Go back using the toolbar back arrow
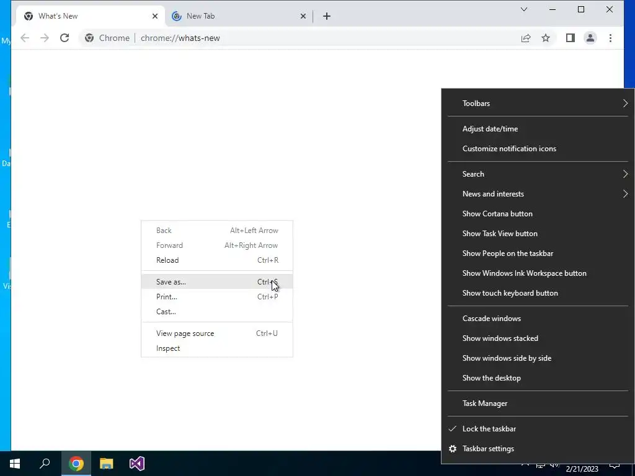The width and height of the screenshot is (635, 476). coord(25,38)
